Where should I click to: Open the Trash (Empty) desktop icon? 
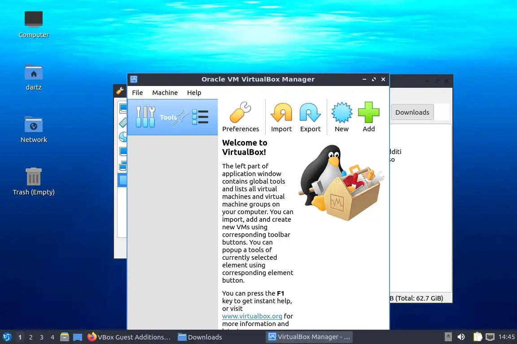[34, 182]
